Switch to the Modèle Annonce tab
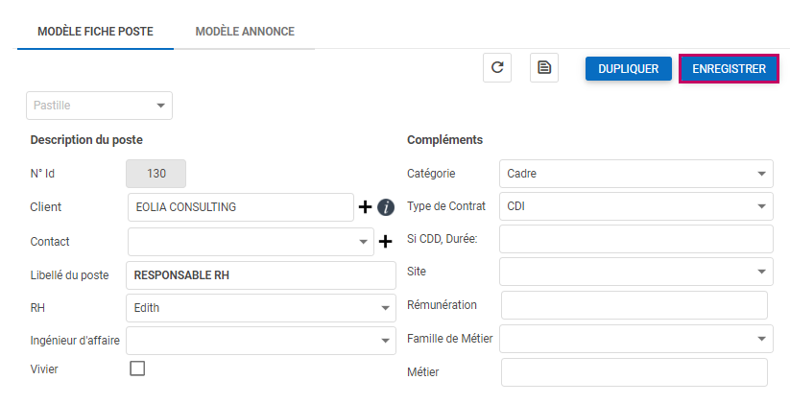 click(245, 32)
